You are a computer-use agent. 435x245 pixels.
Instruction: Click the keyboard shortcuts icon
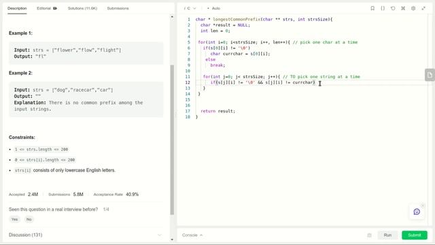(x=403, y=8)
